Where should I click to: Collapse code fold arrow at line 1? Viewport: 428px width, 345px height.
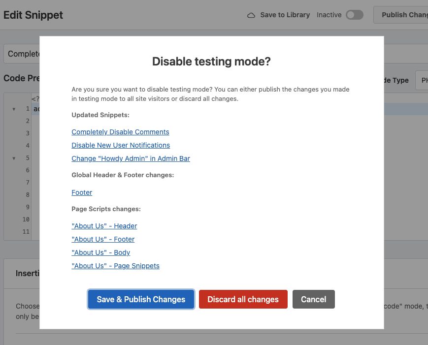[x=14, y=109]
